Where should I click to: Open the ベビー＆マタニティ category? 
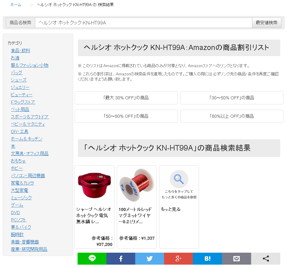(28, 124)
